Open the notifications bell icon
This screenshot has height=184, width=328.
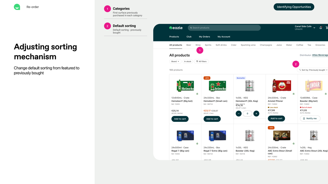[321, 28]
